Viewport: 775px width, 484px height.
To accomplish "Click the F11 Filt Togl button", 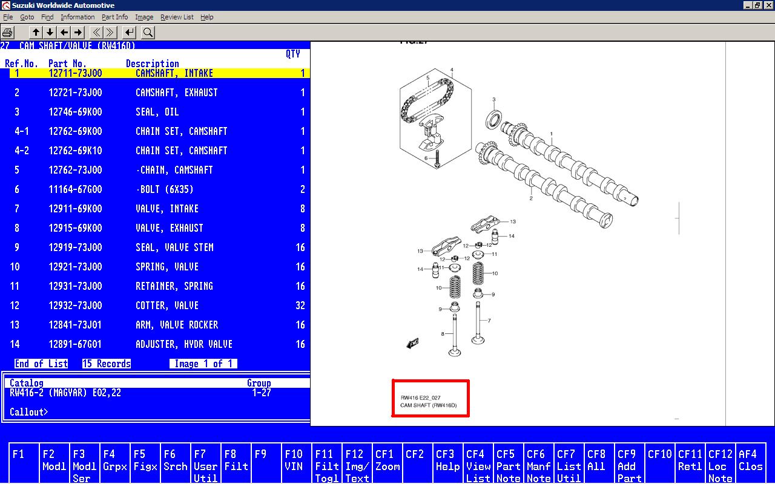I will point(328,463).
